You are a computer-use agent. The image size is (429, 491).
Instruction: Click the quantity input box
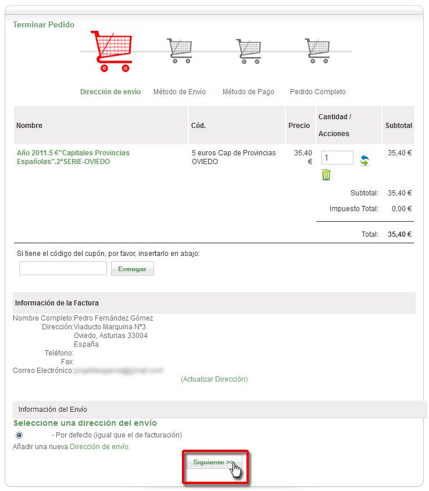coord(337,158)
